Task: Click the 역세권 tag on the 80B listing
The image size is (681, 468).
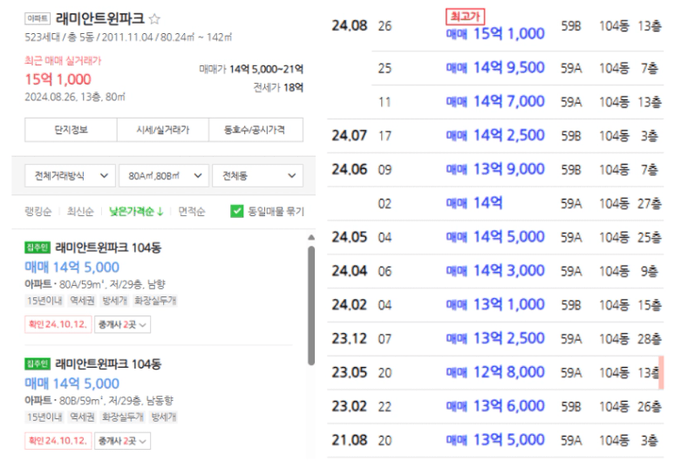Action: point(82,417)
